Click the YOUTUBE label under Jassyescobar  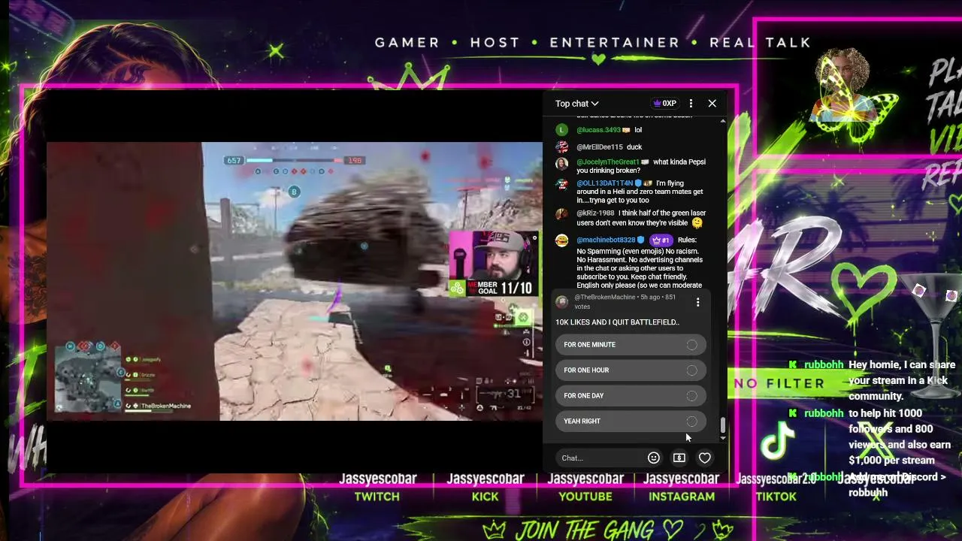pyautogui.click(x=585, y=497)
